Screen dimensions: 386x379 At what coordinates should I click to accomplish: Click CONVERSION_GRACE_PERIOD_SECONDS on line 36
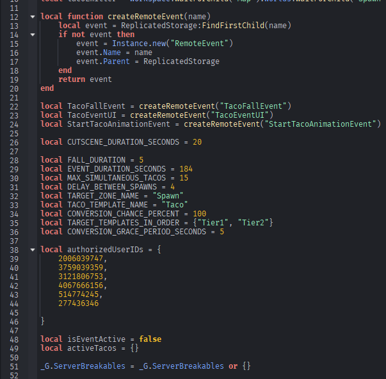click(x=136, y=232)
